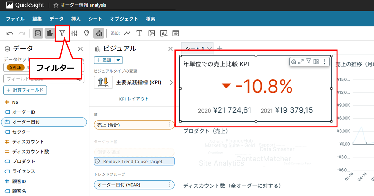Open options for the 売上 (合計) field well
The image size is (374, 196).
(x=170, y=125)
